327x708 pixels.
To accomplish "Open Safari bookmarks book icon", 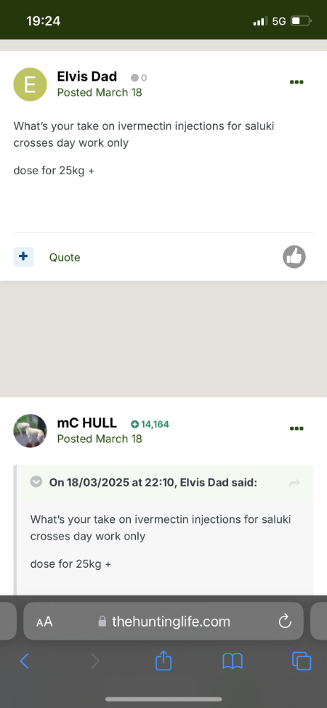I will (x=233, y=661).
